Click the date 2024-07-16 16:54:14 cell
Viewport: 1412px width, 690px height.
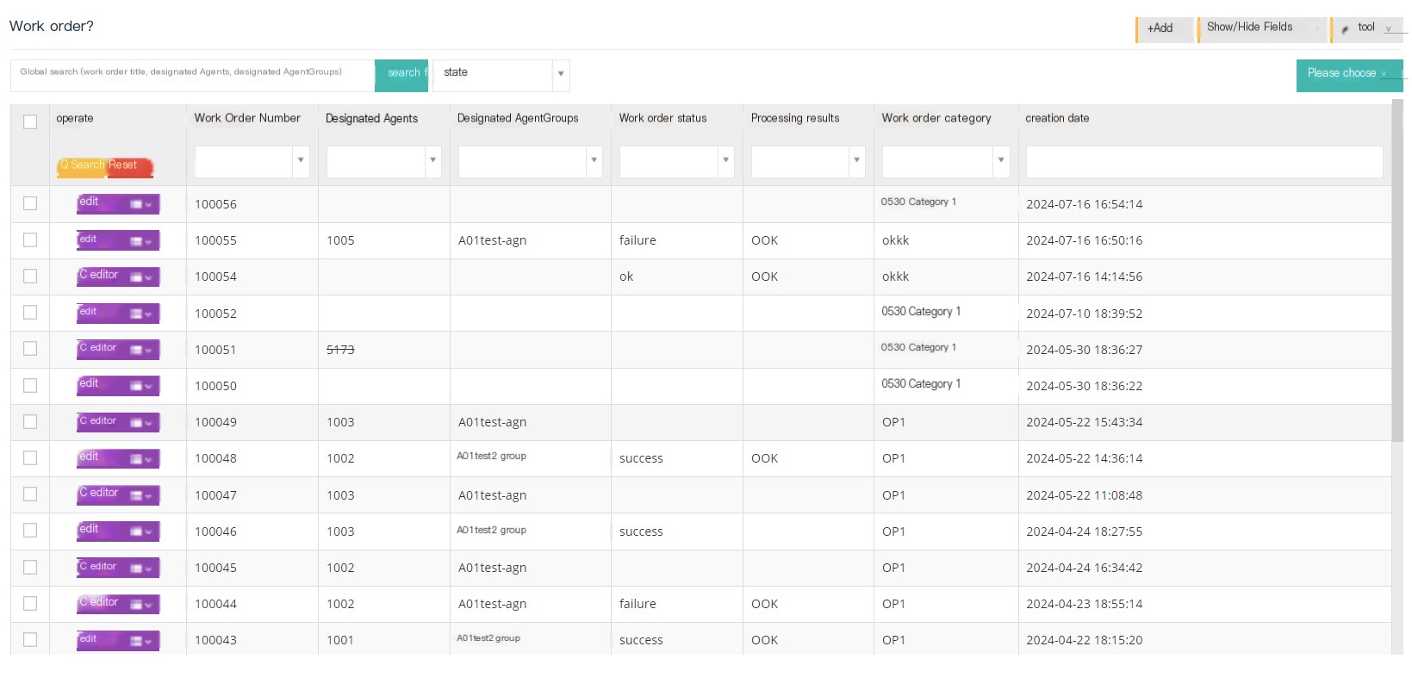1084,204
